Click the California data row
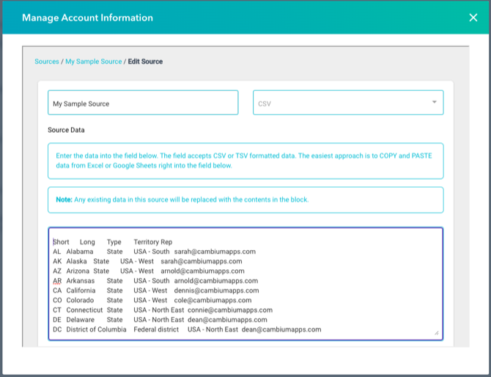This screenshot has height=377, width=491. (155, 290)
